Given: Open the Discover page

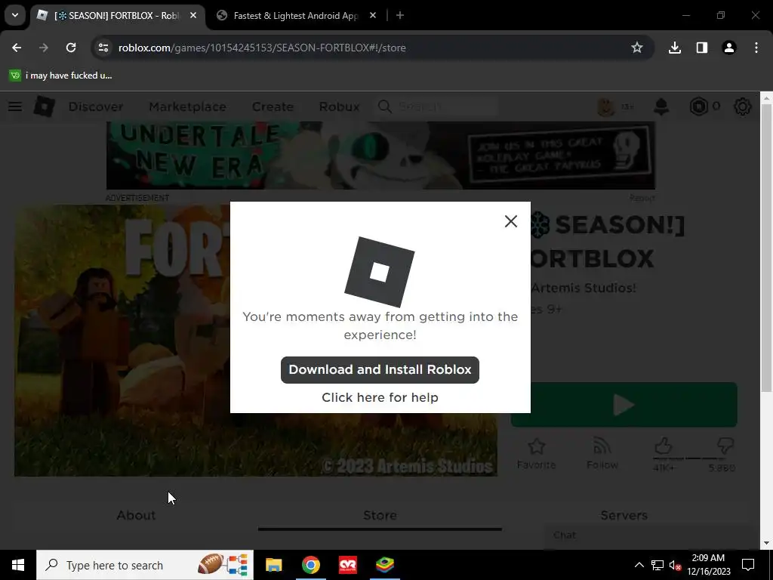Looking at the screenshot, I should tap(96, 106).
